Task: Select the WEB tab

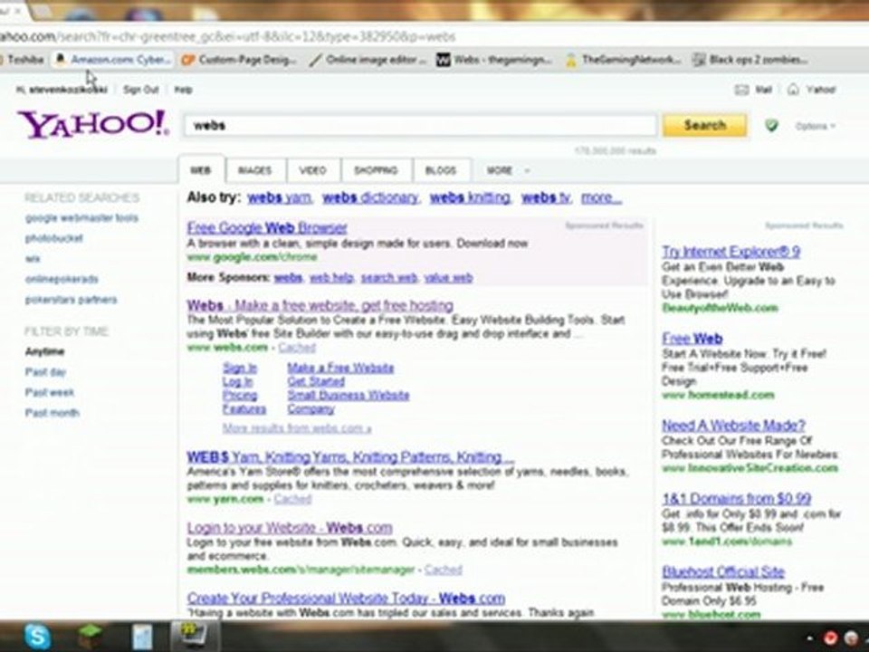Action: point(201,169)
